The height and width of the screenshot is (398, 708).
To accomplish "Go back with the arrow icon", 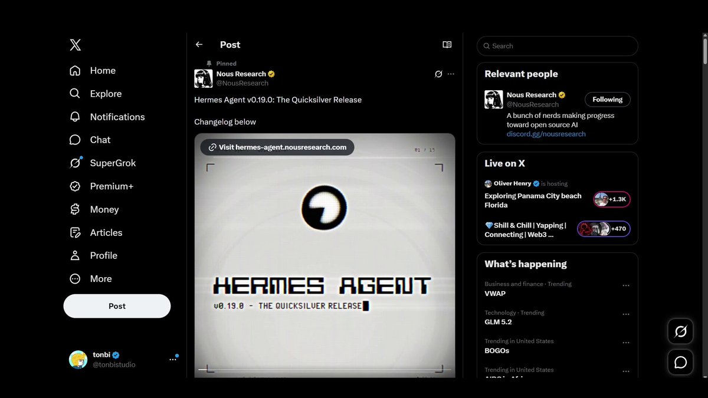I will (x=199, y=45).
